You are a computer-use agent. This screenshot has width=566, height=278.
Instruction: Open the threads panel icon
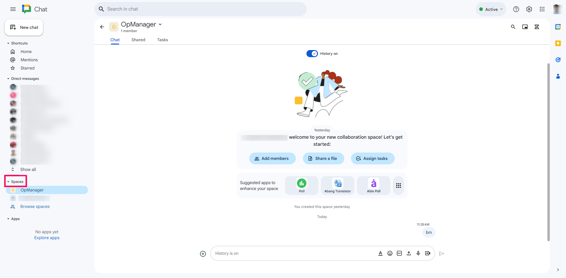tap(537, 27)
